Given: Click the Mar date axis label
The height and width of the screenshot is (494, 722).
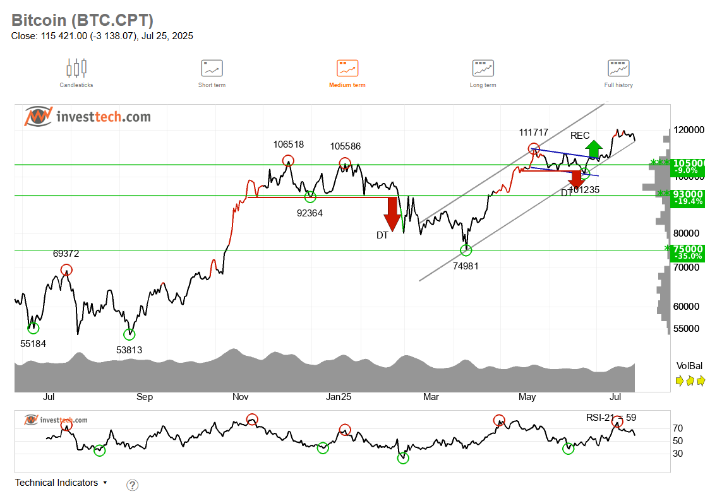Looking at the screenshot, I should 431,397.
